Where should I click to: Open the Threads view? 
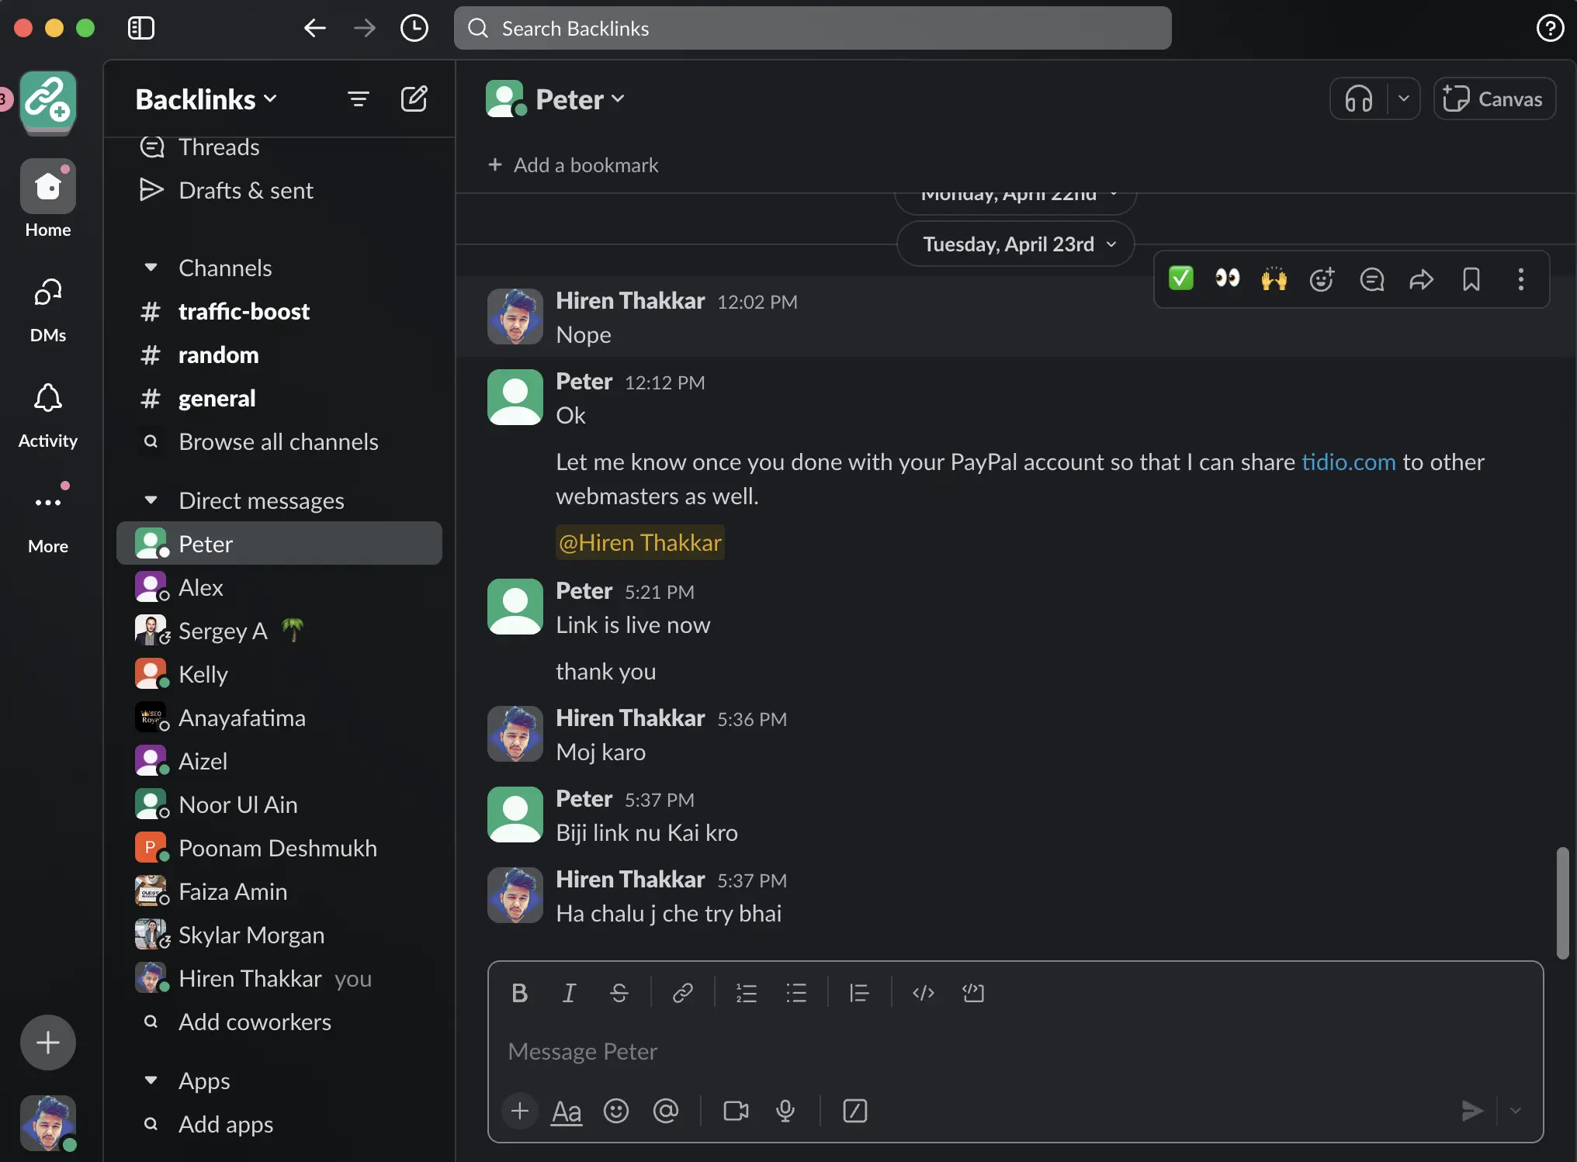pyautogui.click(x=219, y=147)
